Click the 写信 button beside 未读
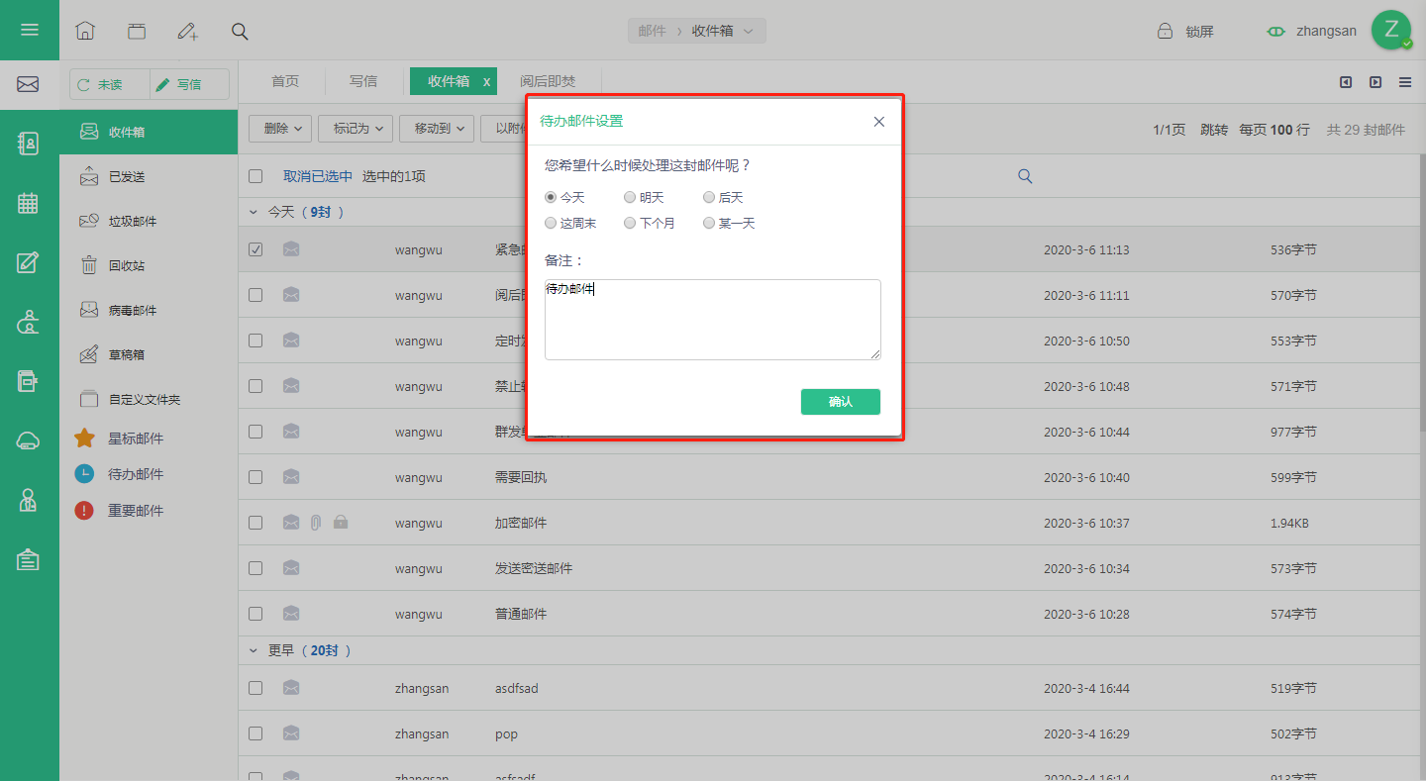 [189, 84]
